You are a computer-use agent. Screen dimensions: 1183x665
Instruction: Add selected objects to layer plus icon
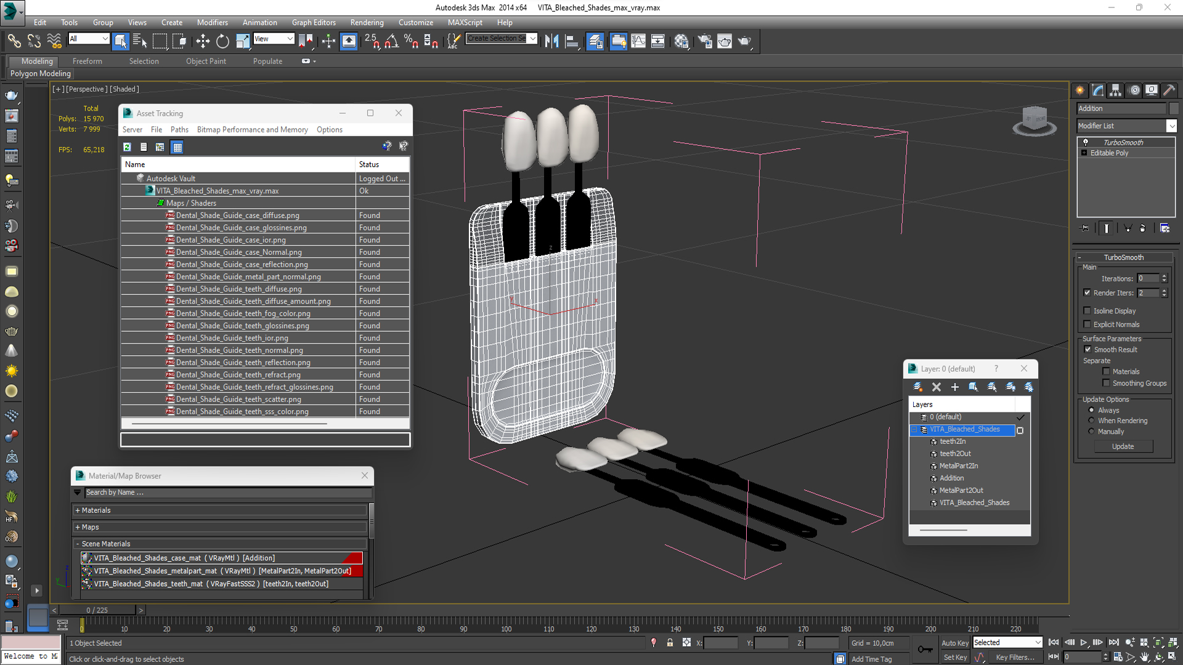pos(955,387)
